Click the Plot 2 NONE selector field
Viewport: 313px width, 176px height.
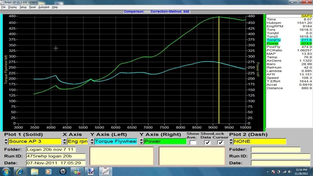pos(260,141)
